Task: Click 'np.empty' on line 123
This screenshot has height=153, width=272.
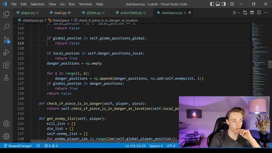Action: 93,63
